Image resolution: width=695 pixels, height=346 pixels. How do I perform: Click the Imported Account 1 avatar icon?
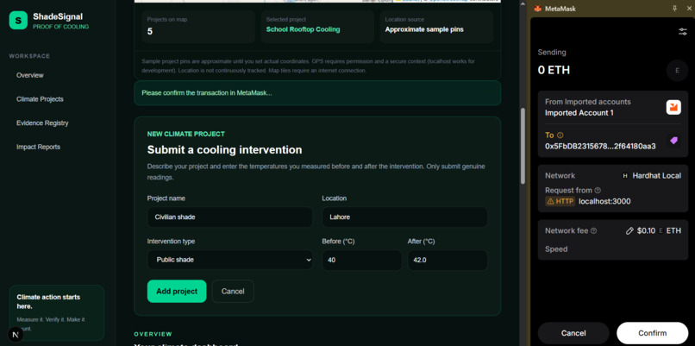[673, 107]
